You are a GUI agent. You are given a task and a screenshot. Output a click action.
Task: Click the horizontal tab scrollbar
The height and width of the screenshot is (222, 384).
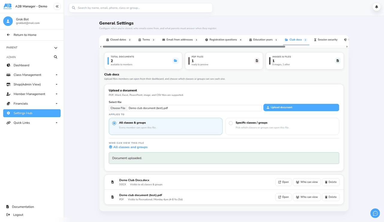coord(194,47)
